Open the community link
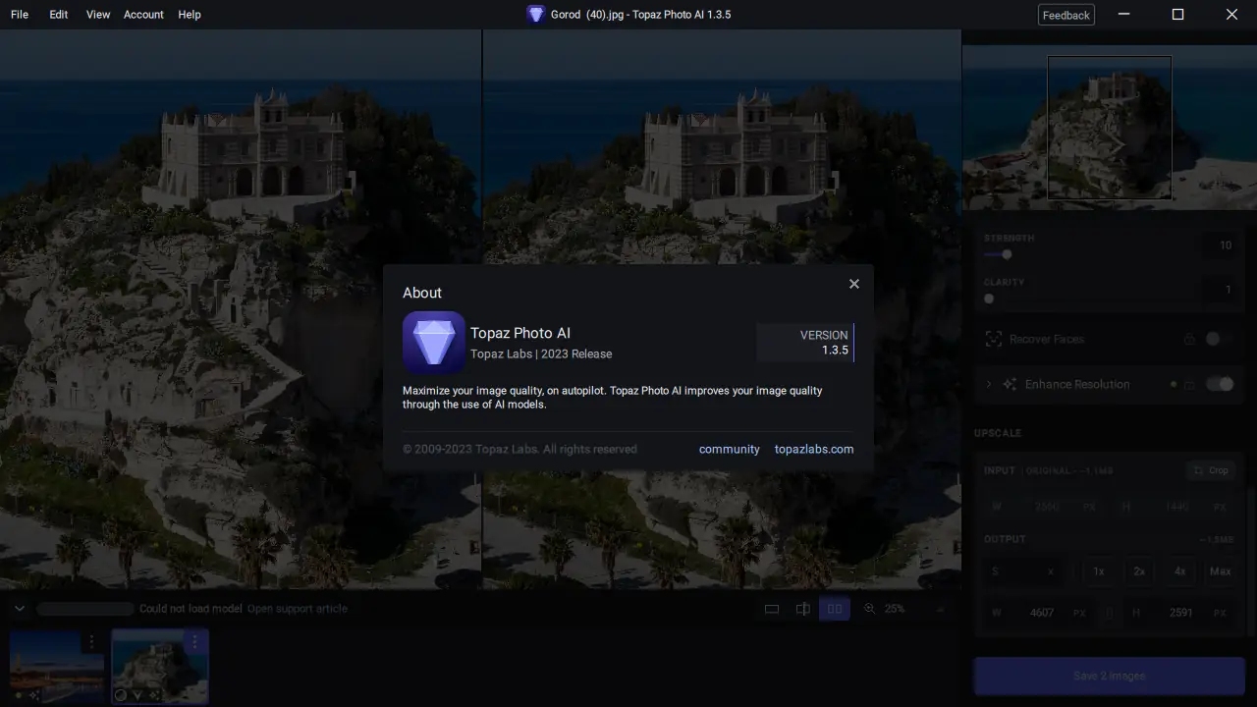This screenshot has width=1257, height=707. pos(730,449)
